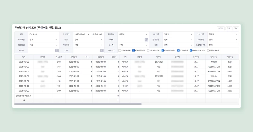Select the row with room number 306
This screenshot has height=132, width=253.
pos(59,76)
